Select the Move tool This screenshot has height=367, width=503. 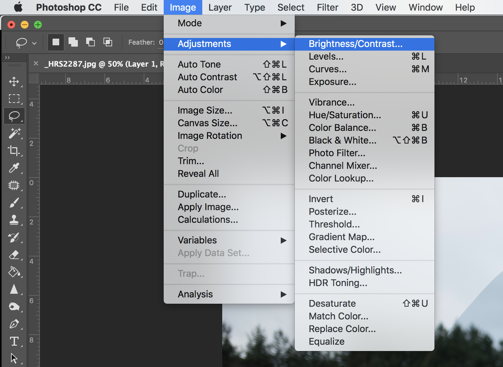14,82
